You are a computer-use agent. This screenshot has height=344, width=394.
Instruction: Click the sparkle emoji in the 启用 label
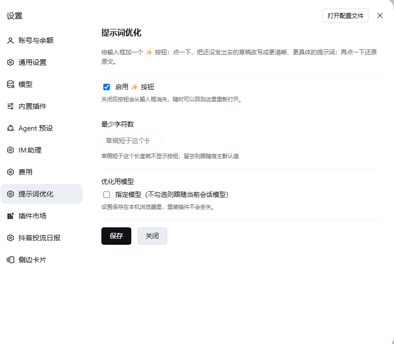click(x=135, y=87)
